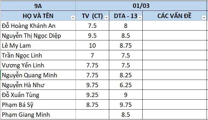This screenshot has width=208, height=120.
Task: Open the HỌ VÀ TÊN filter dropdown
Action: [x=73, y=18]
